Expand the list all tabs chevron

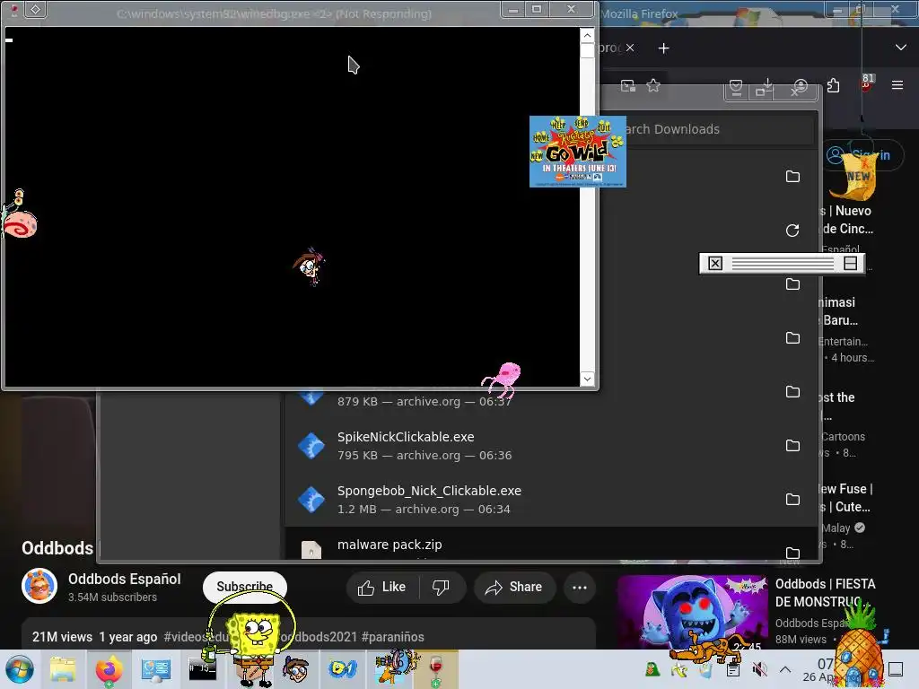[x=901, y=48]
